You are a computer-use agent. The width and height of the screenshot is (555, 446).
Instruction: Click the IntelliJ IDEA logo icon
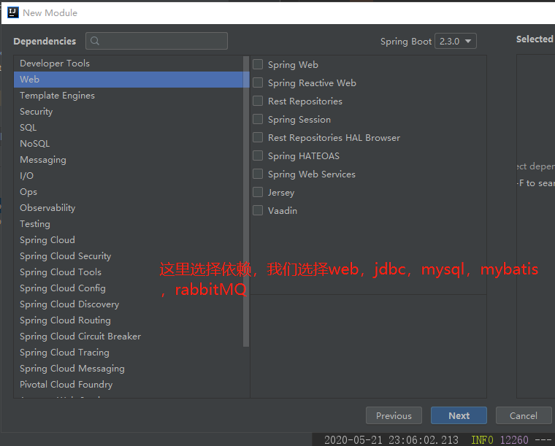12,12
